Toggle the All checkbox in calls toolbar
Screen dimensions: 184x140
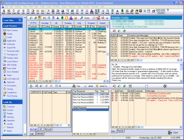click(x=56, y=86)
